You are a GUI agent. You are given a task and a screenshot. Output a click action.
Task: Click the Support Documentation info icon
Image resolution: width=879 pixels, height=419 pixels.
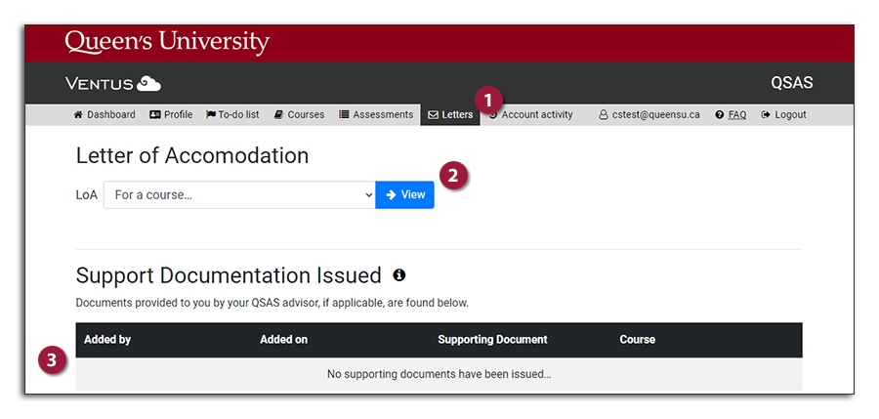399,275
